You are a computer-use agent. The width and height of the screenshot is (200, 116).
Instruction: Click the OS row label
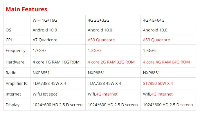9,30
